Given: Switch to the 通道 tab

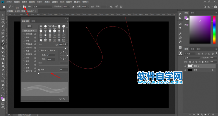Looking at the screenshot, I should coord(192,49).
